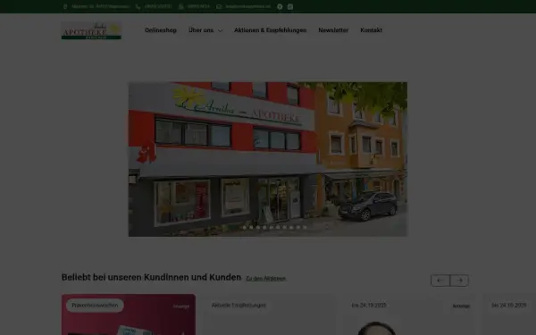The width and height of the screenshot is (536, 335).
Task: Open the card dated bis 24.10.2025 with portrait
Action: click(x=409, y=314)
